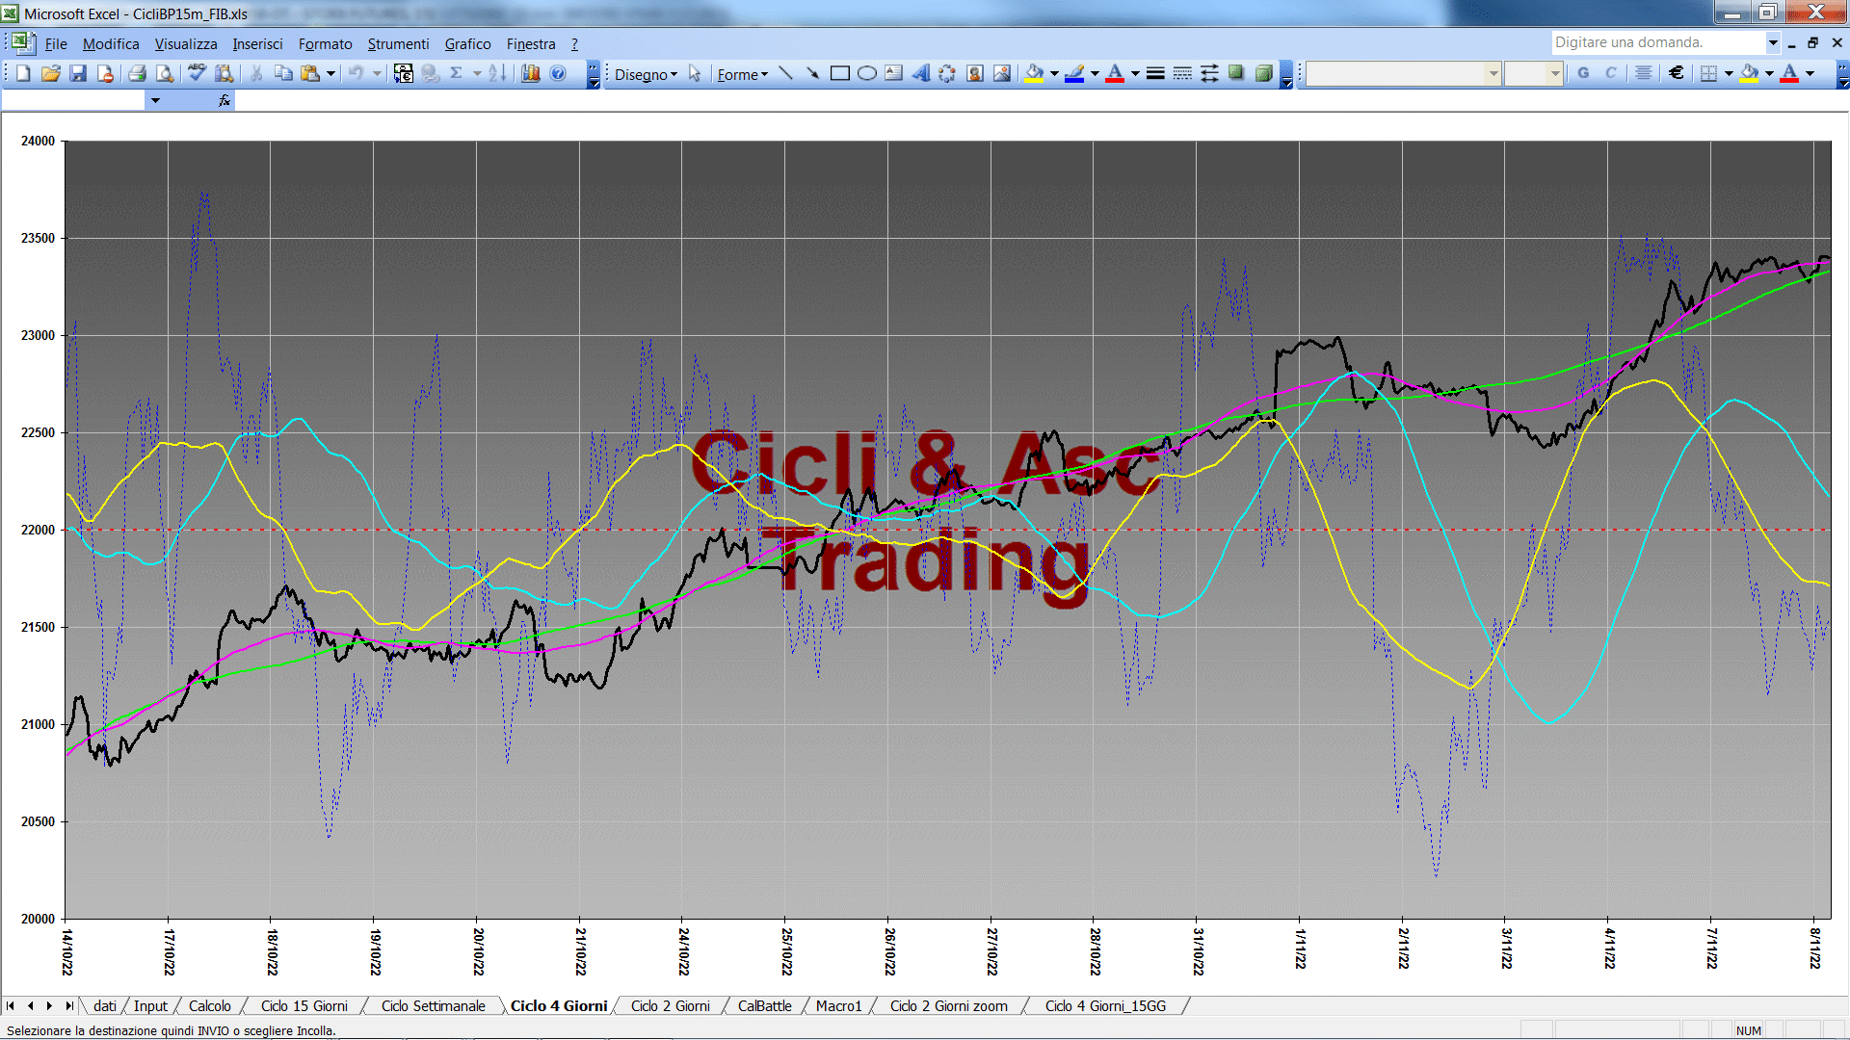Viewport: 1850px width, 1040px height.
Task: Open the Modifica menu
Action: [x=111, y=44]
